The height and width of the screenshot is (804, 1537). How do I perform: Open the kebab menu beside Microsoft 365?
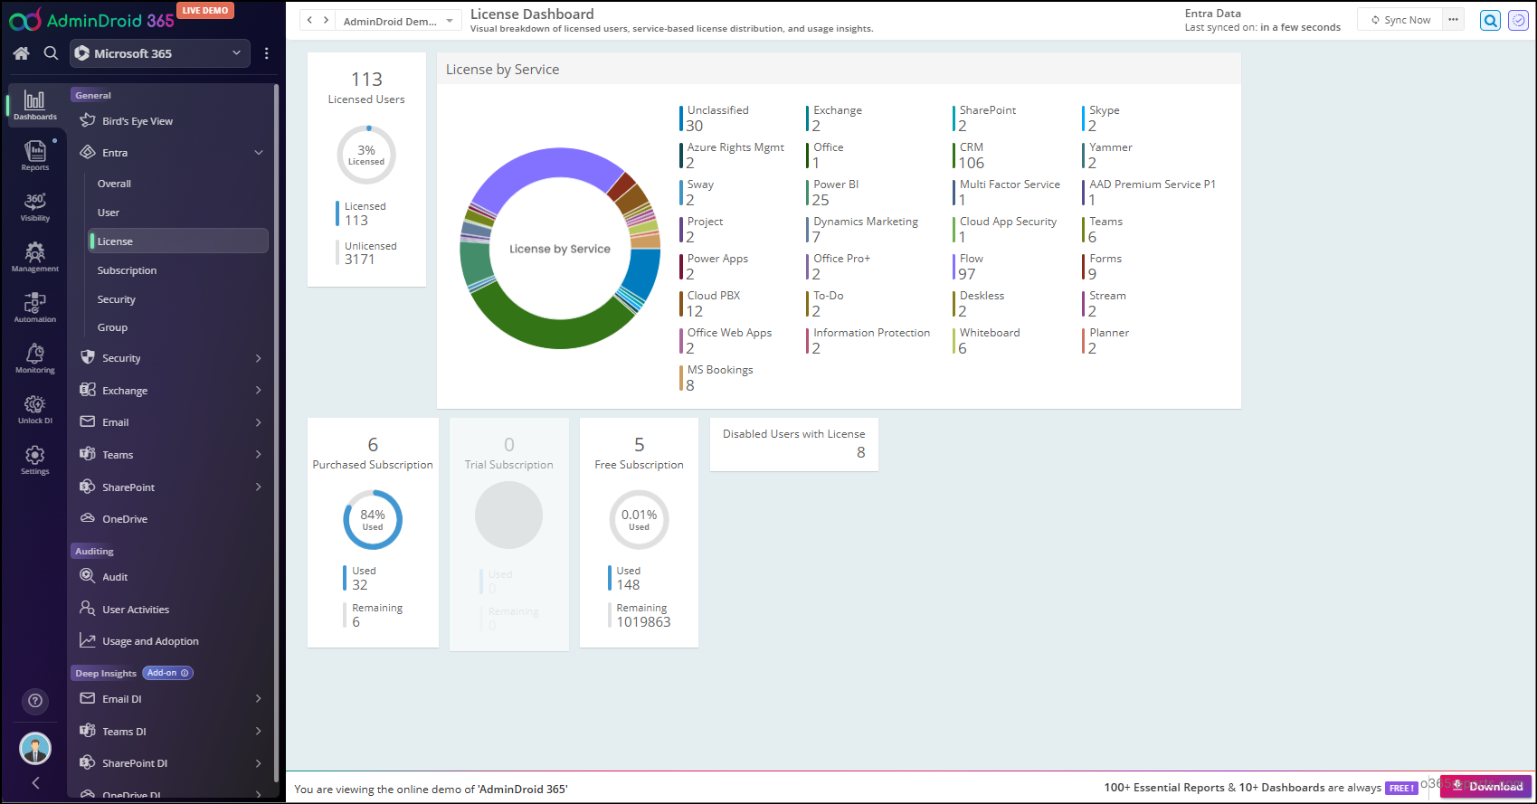[266, 53]
